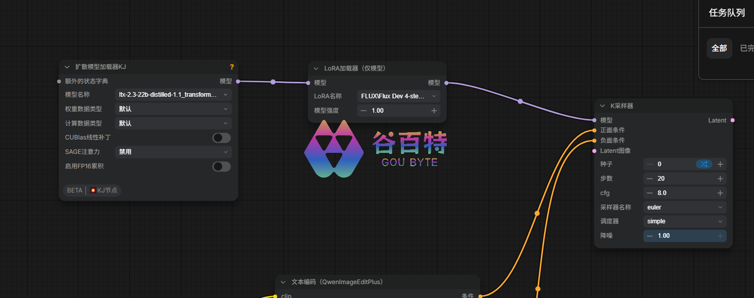Collapse the 文本编码 QwenImageEditPlus node

click(283, 282)
